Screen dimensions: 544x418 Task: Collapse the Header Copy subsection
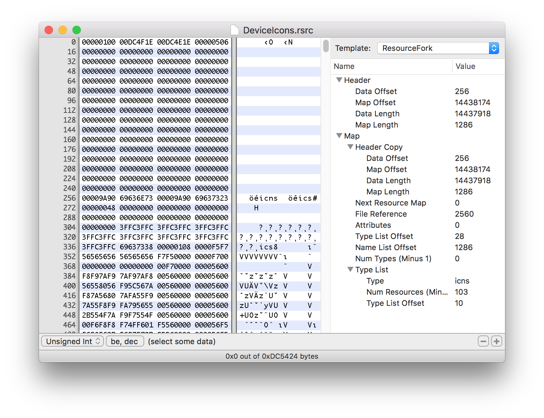tap(350, 147)
